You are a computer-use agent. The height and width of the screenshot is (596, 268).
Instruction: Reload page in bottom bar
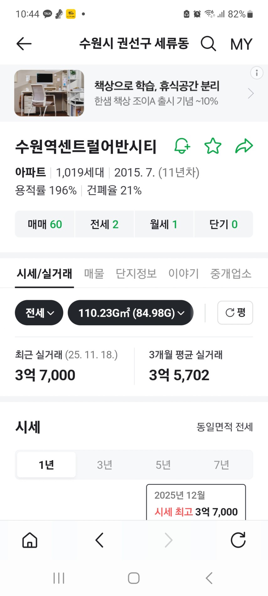238,540
